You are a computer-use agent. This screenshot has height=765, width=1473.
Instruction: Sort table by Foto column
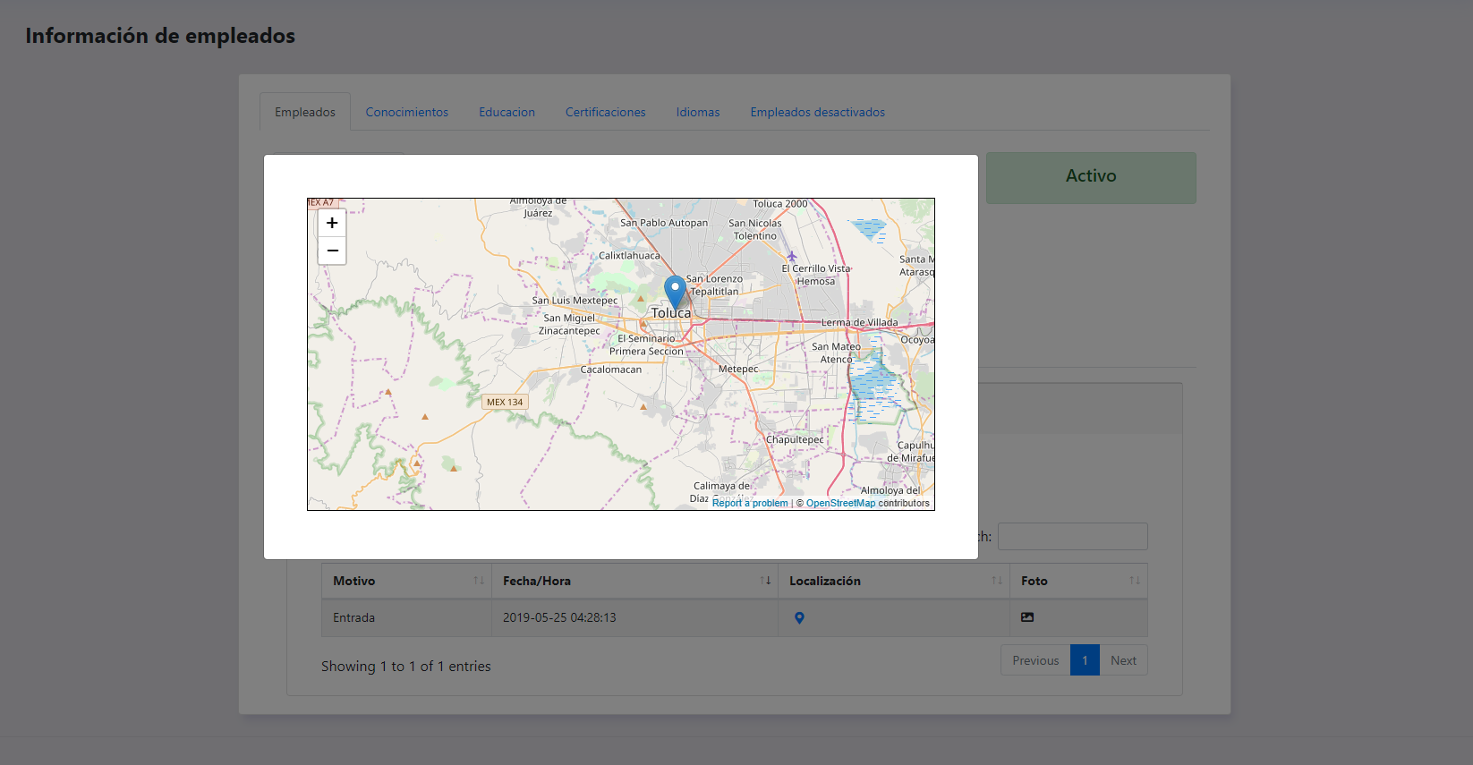1078,581
